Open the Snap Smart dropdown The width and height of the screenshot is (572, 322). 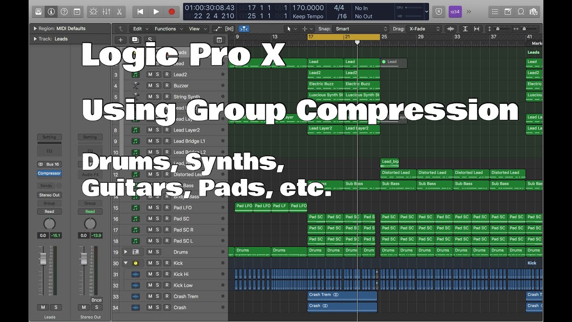click(x=362, y=29)
